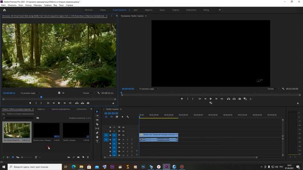This screenshot has width=303, height=170.
Task: Toggle V1 track output eye
Action: pyautogui.click(x=123, y=135)
